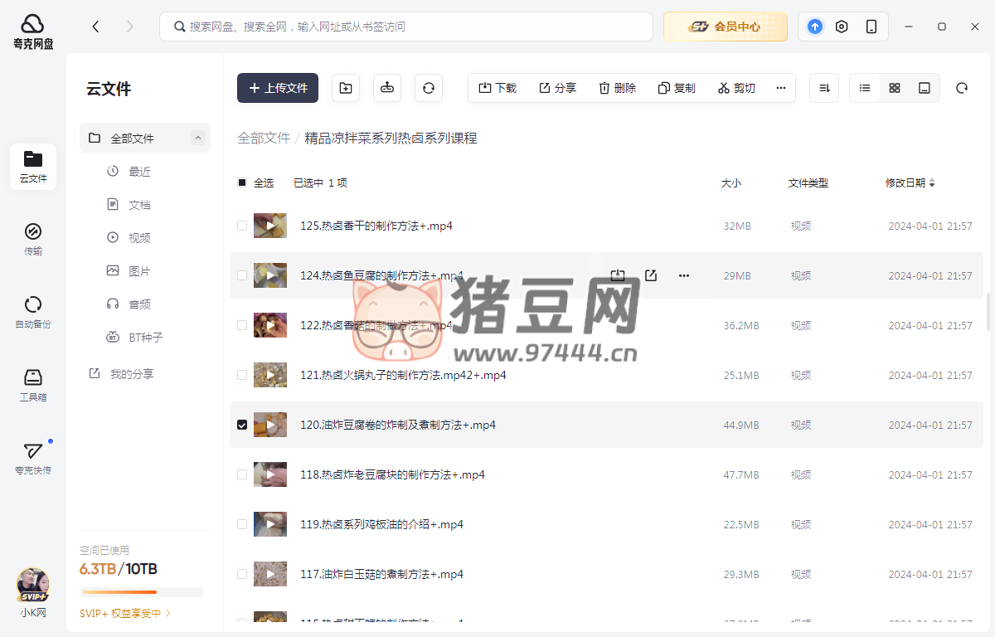Open 夸克快传 quick transfer

click(33, 457)
